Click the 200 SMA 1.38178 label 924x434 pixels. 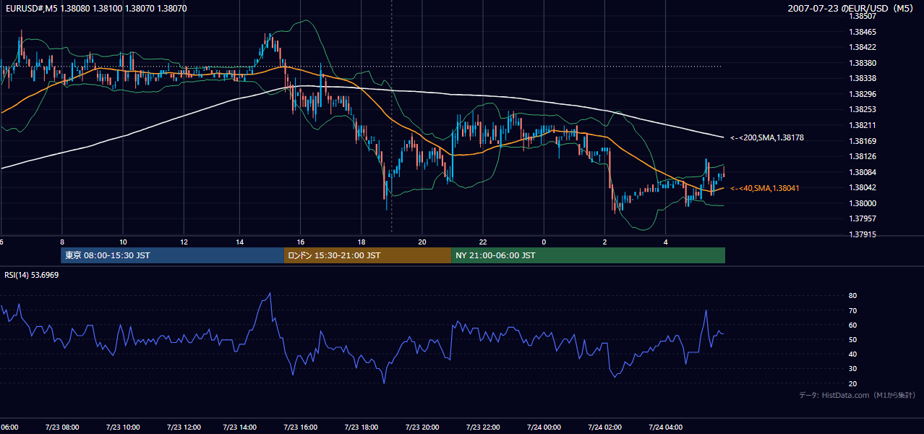[x=767, y=137]
